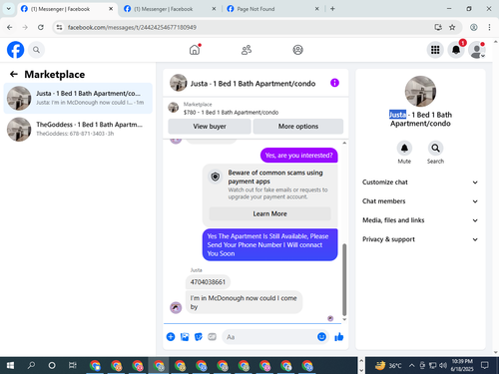
Task: Open a new browser tab
Action: (x=332, y=9)
